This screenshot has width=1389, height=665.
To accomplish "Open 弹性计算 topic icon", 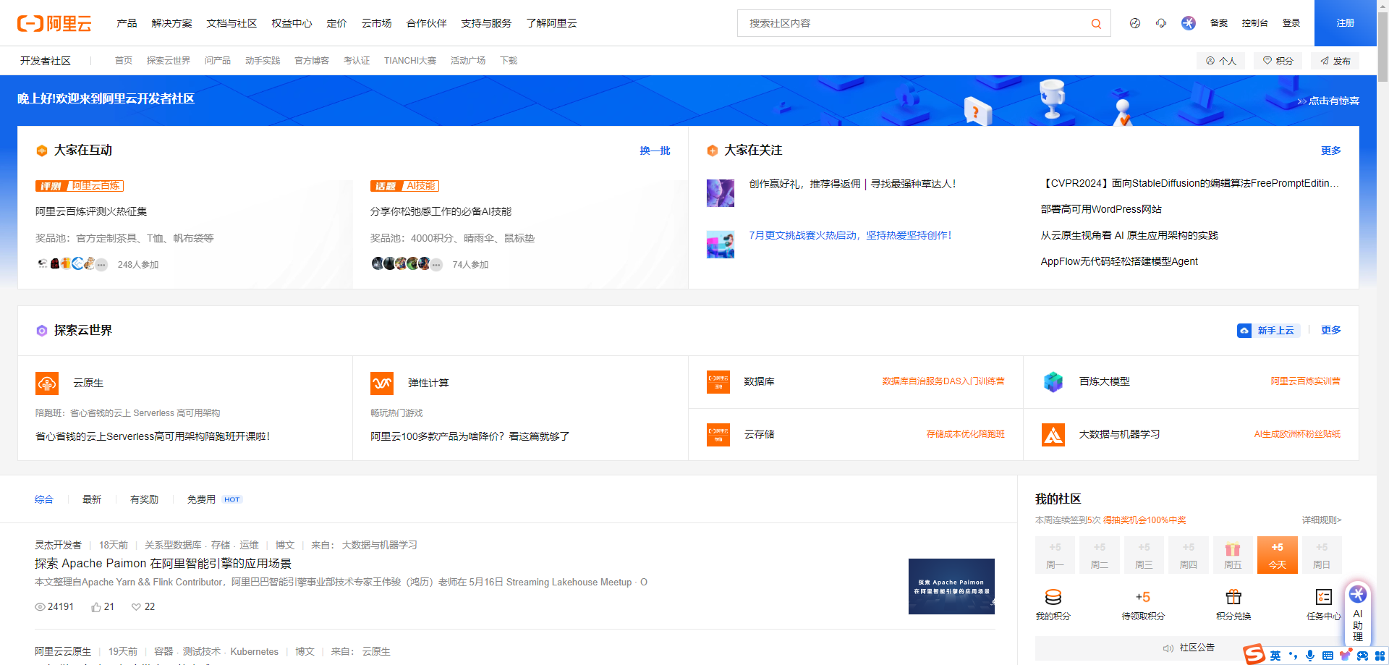I will [382, 383].
